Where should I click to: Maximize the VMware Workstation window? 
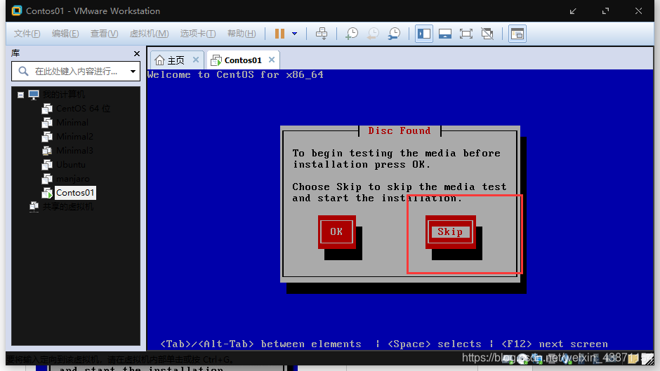coord(606,11)
